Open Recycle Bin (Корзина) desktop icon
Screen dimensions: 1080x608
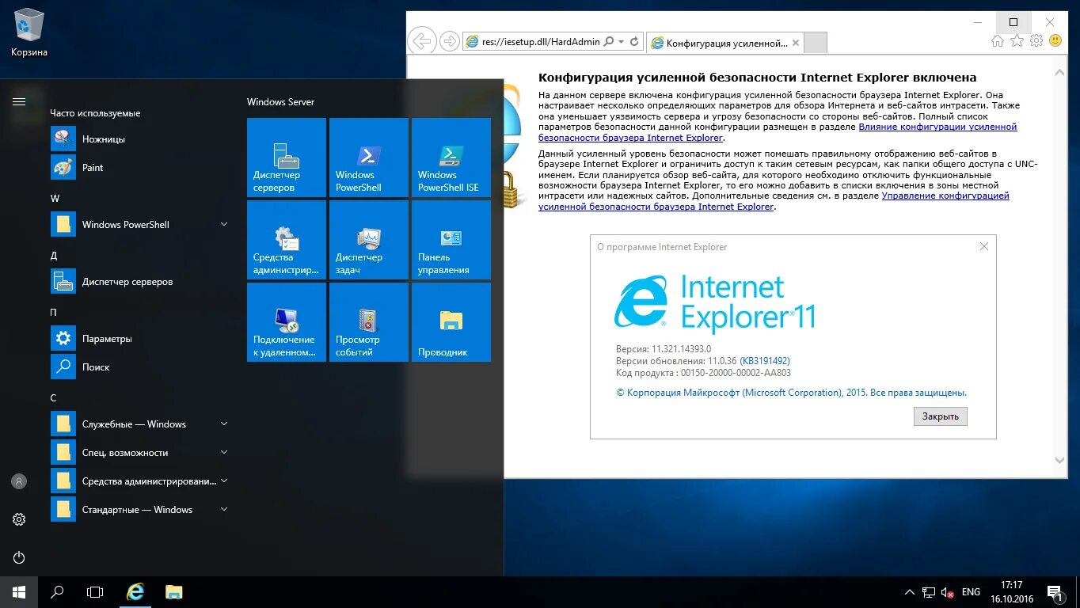click(x=29, y=33)
